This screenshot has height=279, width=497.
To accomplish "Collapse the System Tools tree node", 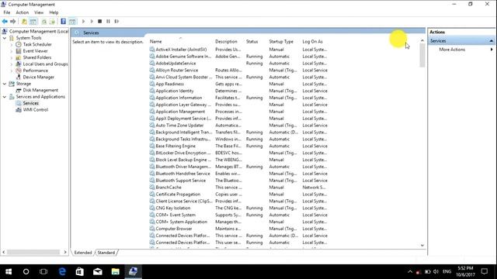I will (5, 38).
